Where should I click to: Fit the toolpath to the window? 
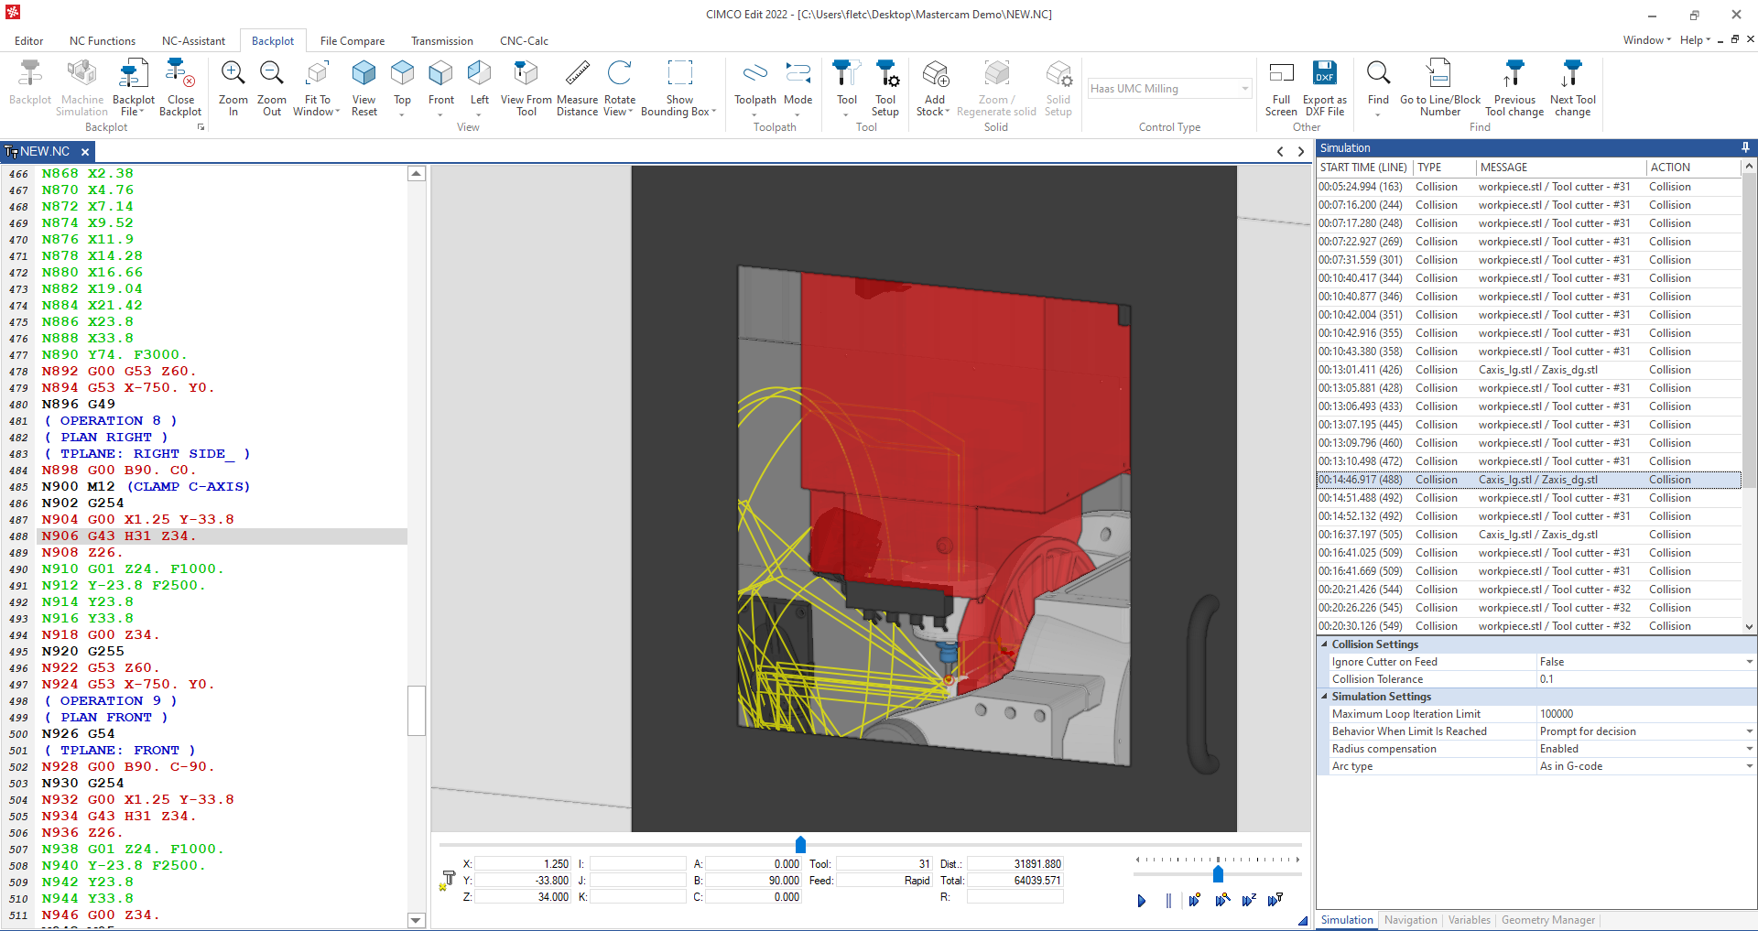(x=316, y=87)
